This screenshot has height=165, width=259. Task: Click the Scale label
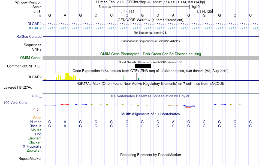click(37, 7)
